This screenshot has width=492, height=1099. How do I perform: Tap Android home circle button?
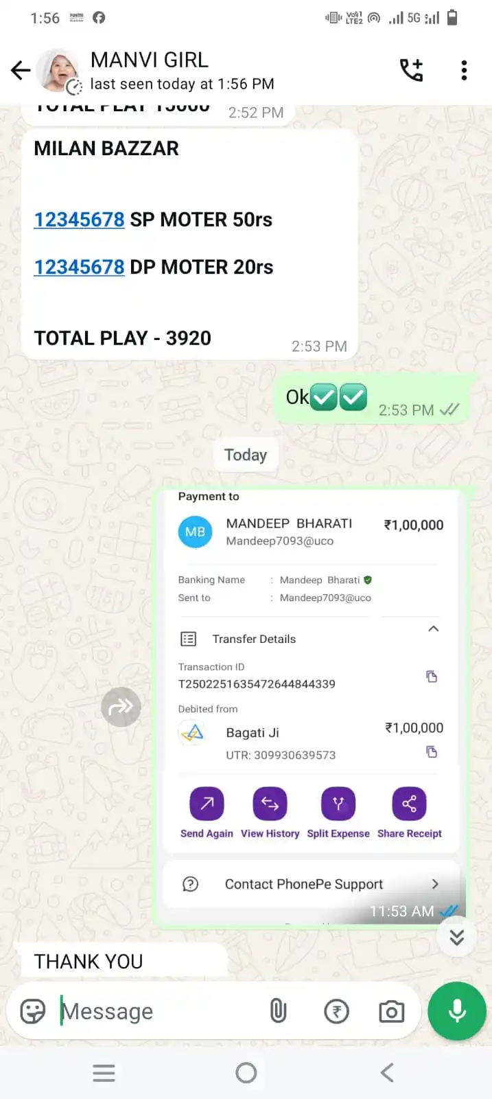coord(246,1072)
